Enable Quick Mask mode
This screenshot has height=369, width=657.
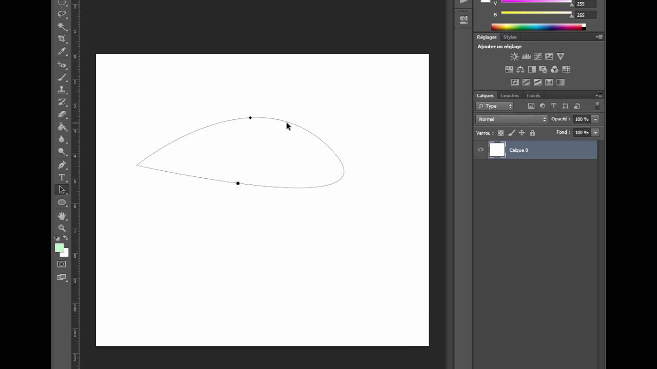tap(62, 264)
